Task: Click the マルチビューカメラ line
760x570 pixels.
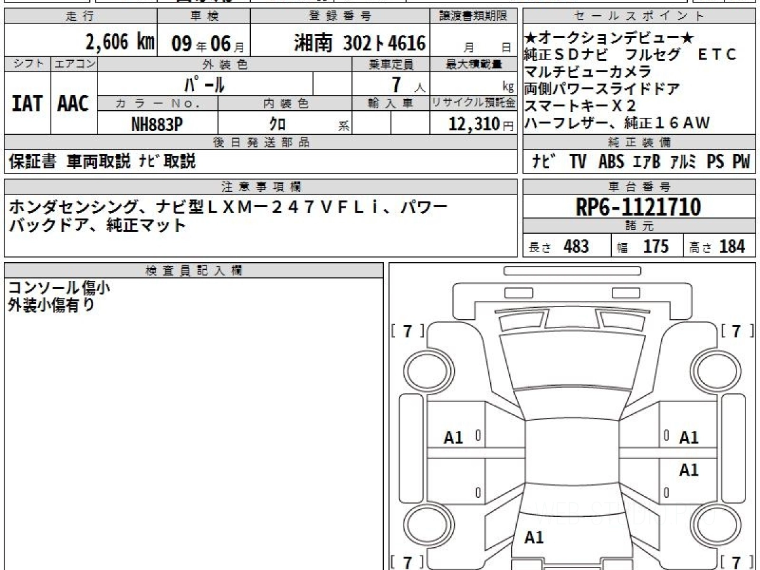Action: (588, 72)
